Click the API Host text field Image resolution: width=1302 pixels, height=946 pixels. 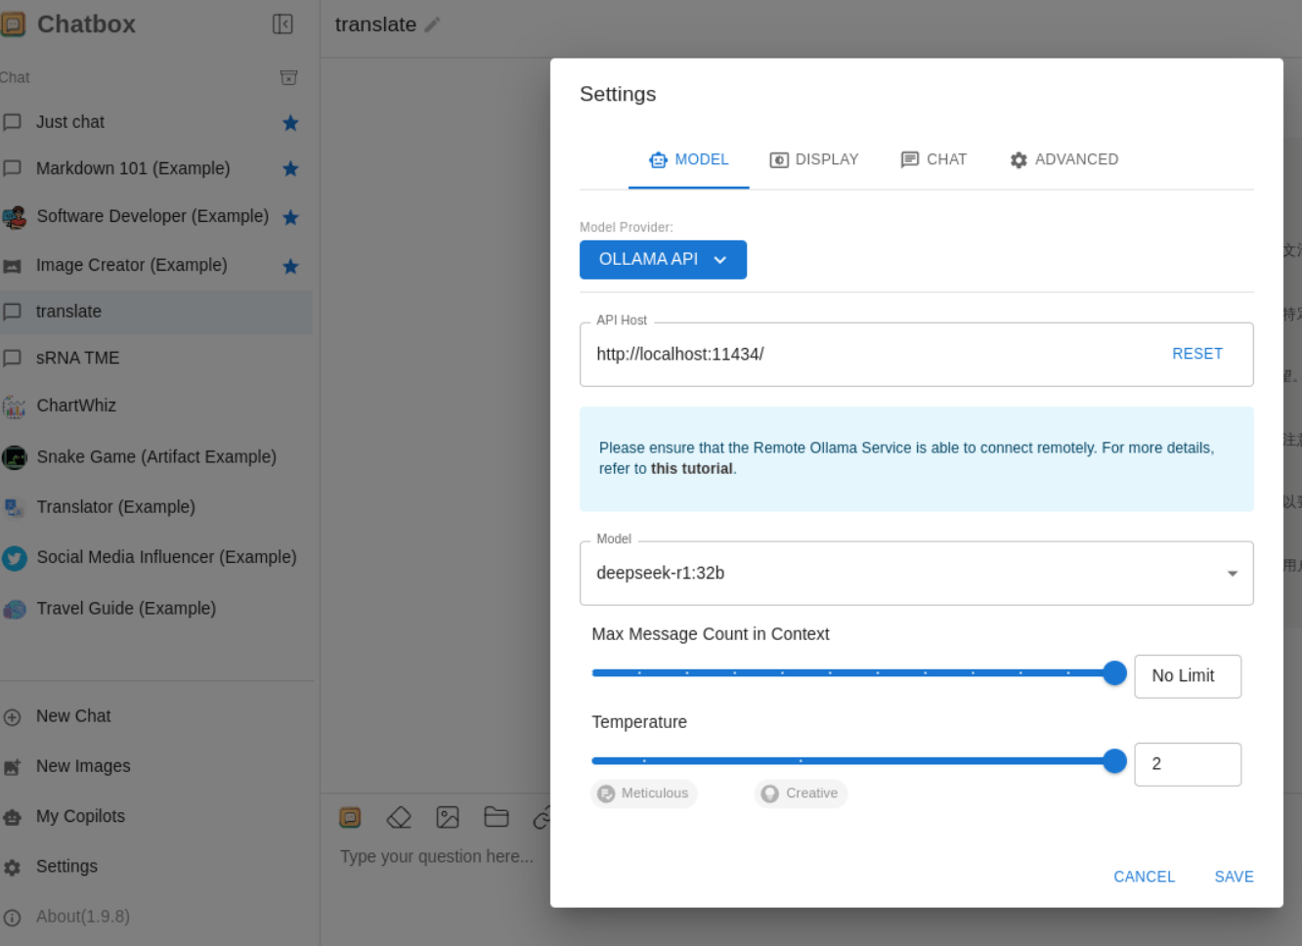click(870, 355)
